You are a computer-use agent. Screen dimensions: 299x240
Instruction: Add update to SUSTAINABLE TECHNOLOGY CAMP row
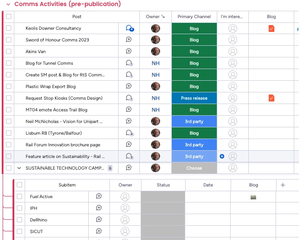point(129,168)
